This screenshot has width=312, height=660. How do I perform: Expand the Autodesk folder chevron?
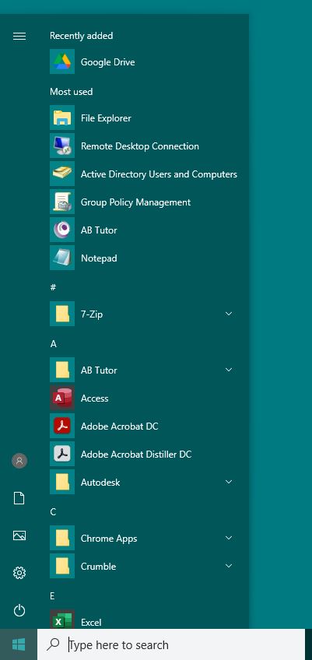tap(229, 482)
